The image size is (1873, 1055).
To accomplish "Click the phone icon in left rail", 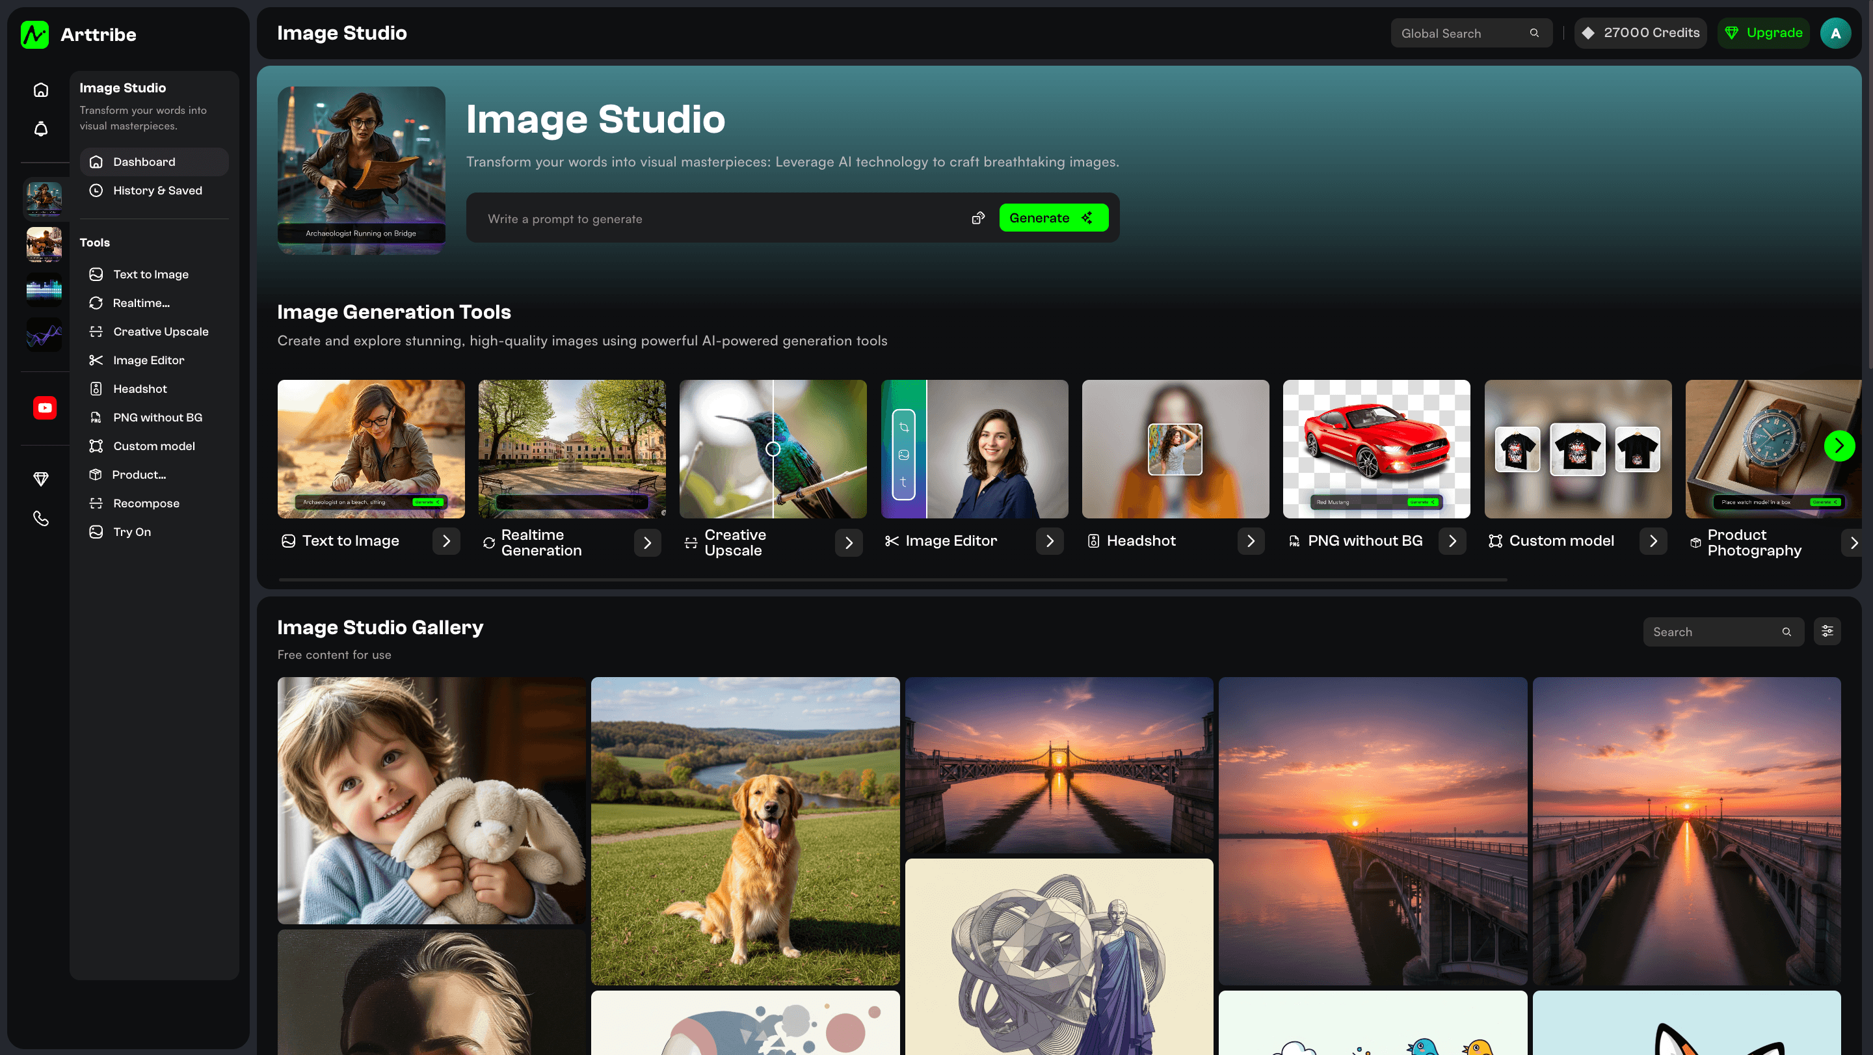I will click(41, 518).
